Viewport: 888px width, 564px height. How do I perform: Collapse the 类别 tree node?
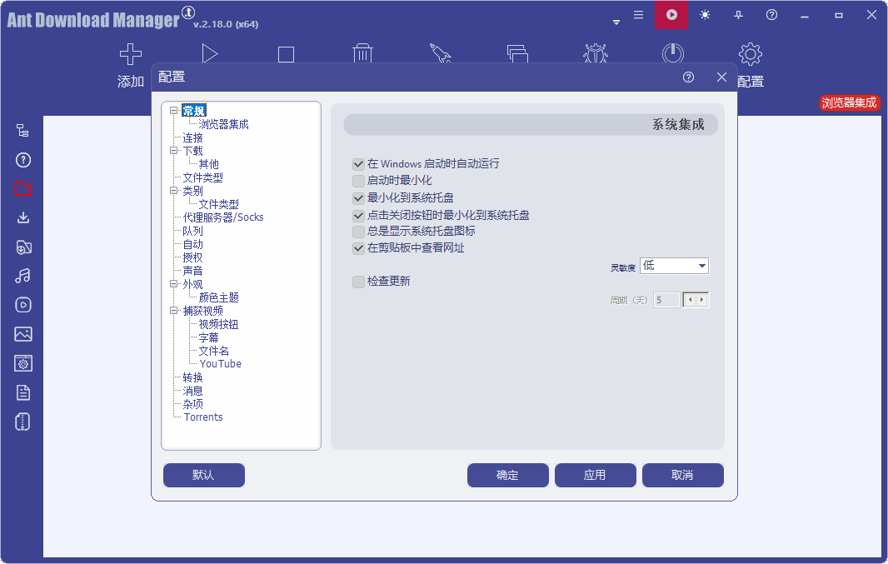tap(174, 190)
